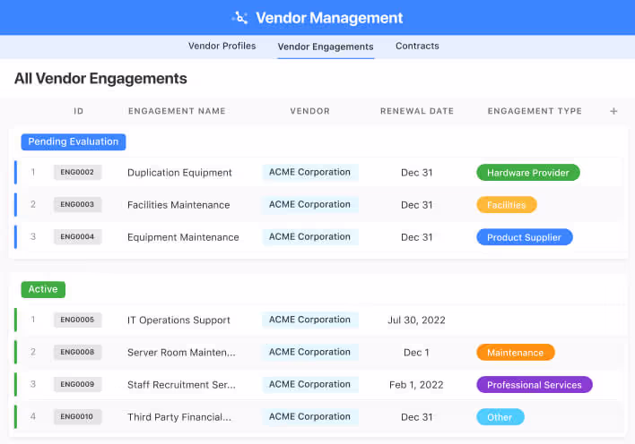Select the Jul 30, 2022 renewal date
635x444 pixels.
pos(416,320)
